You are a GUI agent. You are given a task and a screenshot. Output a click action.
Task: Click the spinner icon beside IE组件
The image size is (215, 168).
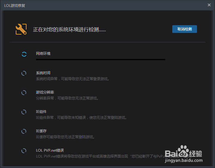pos(24,112)
